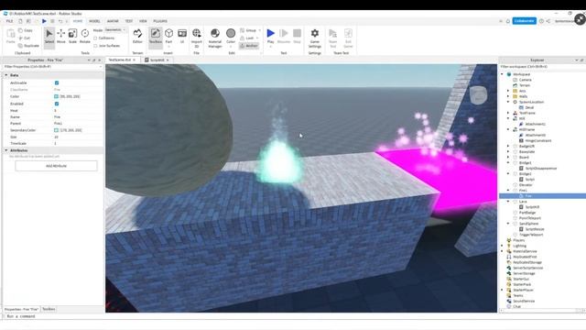586x330 pixels.
Task: Activate the Move tool
Action: coord(61,37)
